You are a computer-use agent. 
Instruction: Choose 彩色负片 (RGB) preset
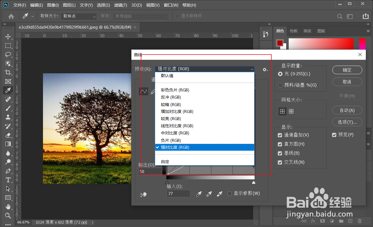click(205, 90)
